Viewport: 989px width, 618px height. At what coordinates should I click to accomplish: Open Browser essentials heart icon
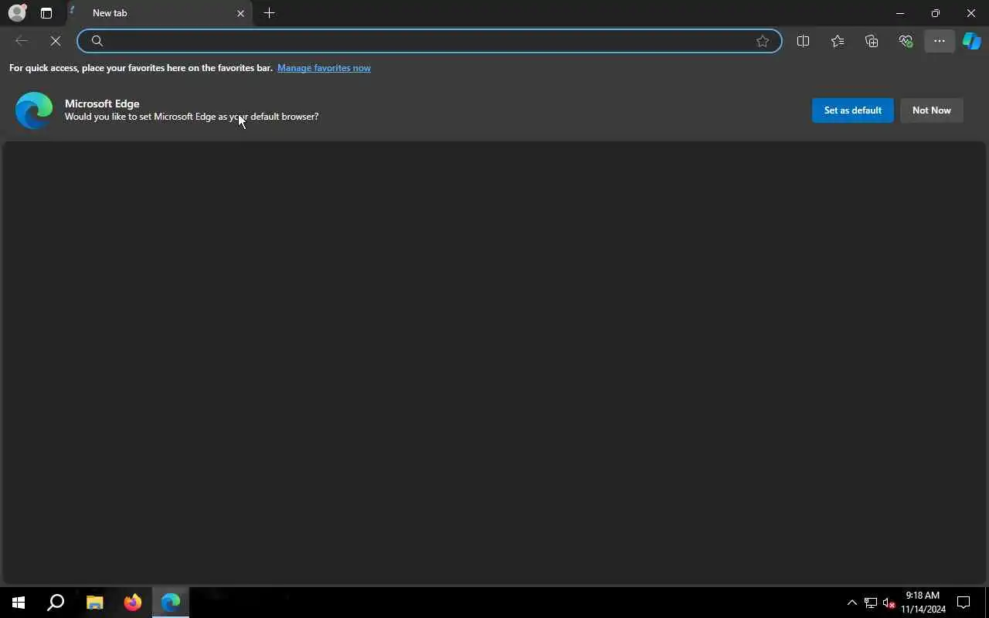pyautogui.click(x=906, y=41)
